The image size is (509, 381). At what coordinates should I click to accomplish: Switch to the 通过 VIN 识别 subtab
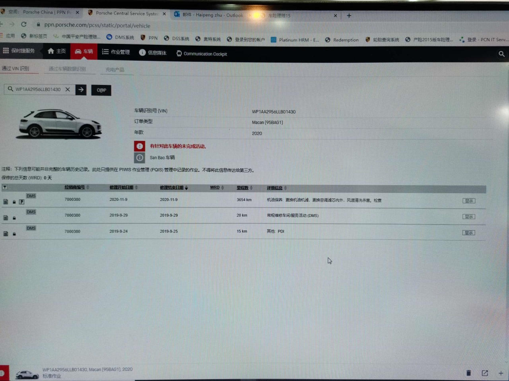point(15,68)
